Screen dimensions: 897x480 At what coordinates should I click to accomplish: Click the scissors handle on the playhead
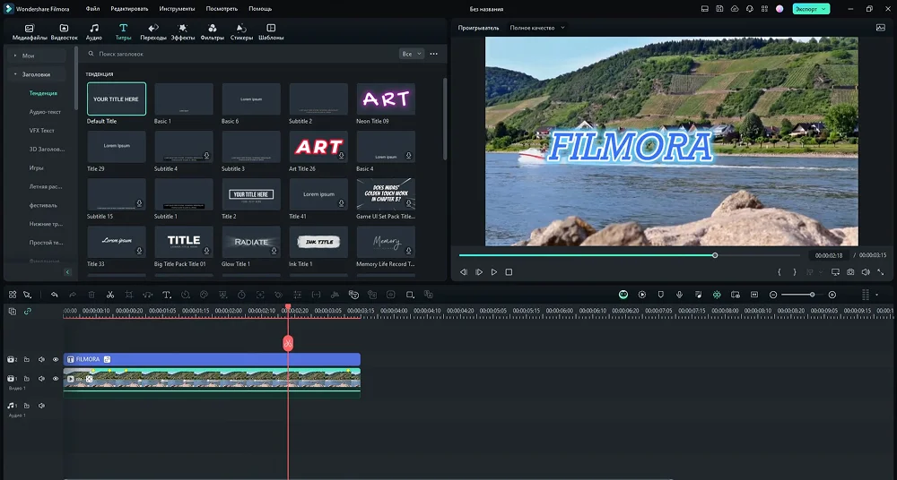288,343
